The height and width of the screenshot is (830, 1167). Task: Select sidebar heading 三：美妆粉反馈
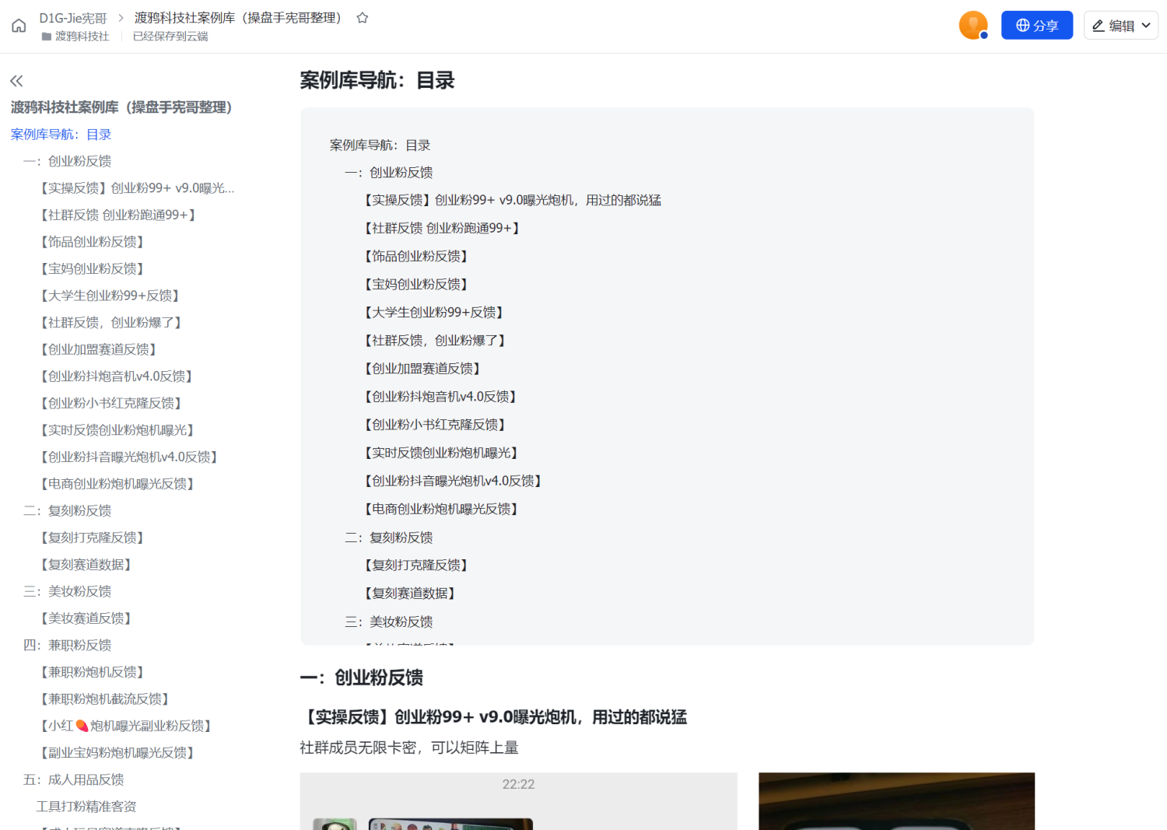(x=67, y=591)
